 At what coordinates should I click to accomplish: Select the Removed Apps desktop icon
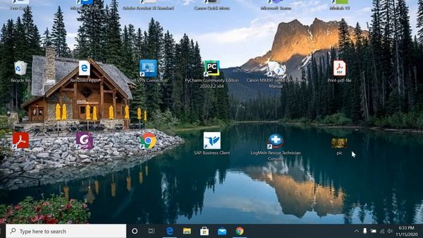tap(85, 68)
